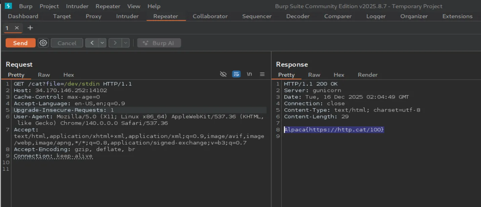The height and width of the screenshot is (207, 481).
Task: Open the send options gear icon
Action: 43,43
